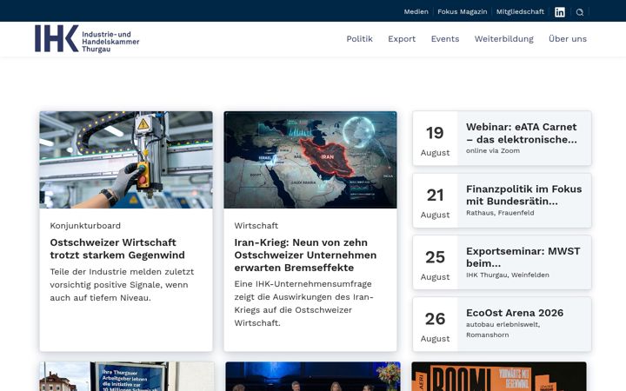The height and width of the screenshot is (391, 626).
Task: Open the orange BOOM poster thumbnail
Action: [499, 376]
